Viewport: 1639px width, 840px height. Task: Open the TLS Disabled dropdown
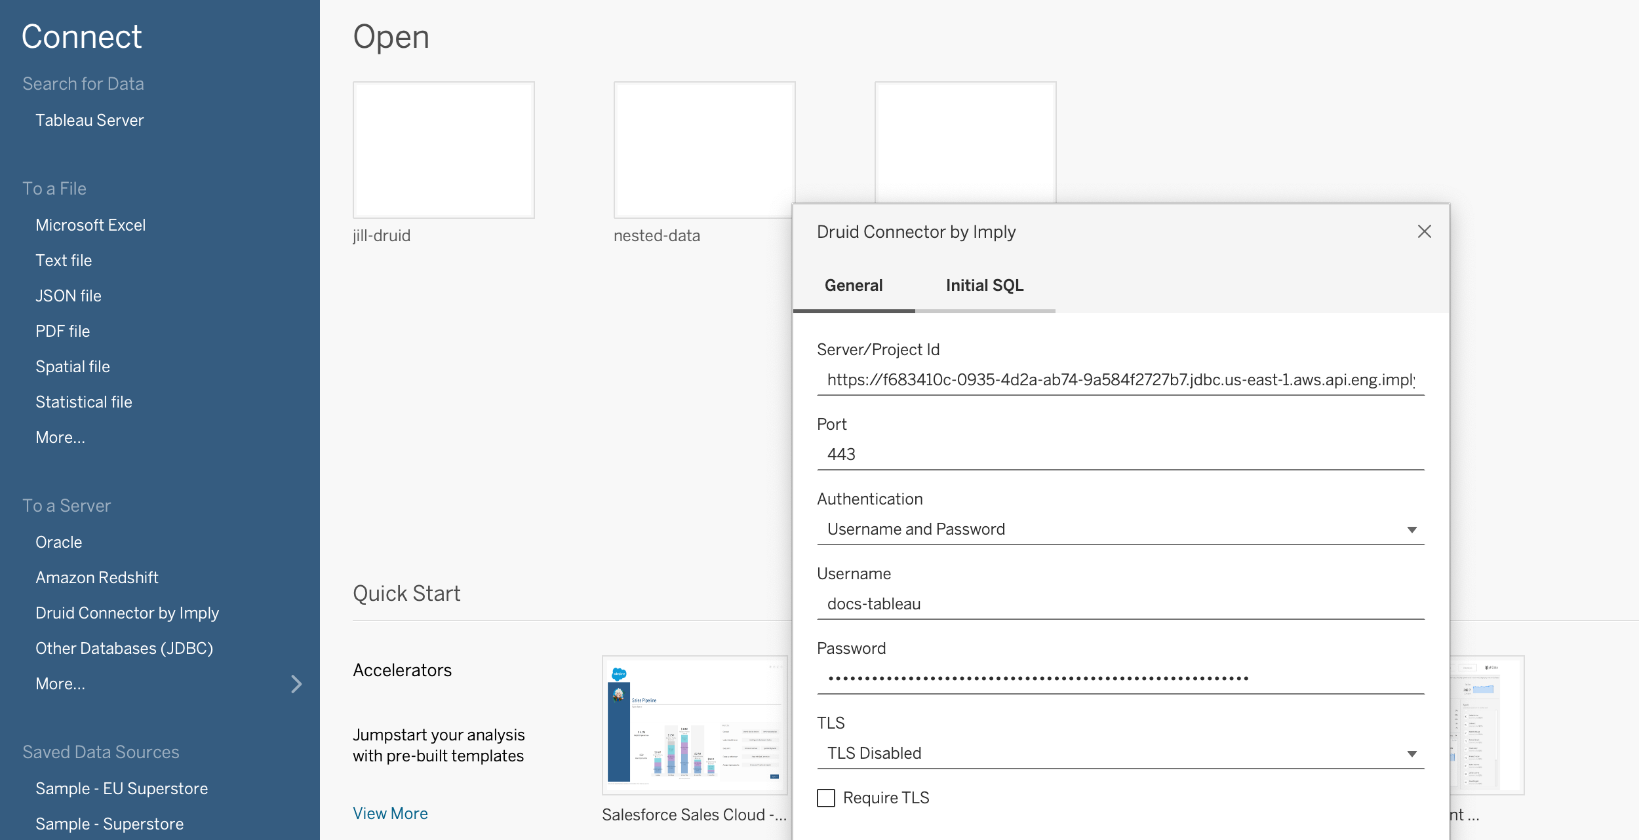(x=1120, y=754)
